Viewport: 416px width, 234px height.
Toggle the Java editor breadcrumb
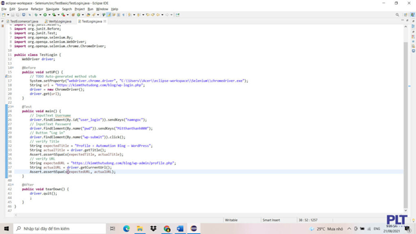(x=104, y=15)
